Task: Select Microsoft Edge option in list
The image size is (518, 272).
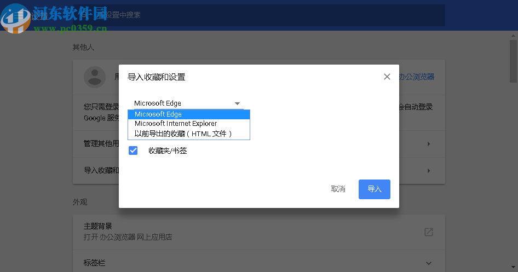Action: (188, 114)
